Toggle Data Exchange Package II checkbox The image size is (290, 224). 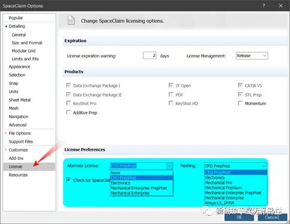pos(68,95)
